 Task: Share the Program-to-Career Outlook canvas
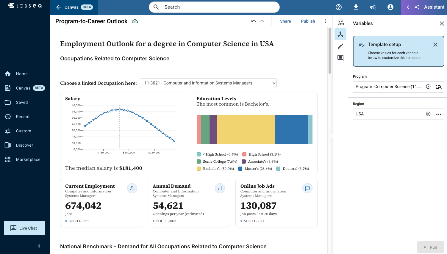point(285,21)
